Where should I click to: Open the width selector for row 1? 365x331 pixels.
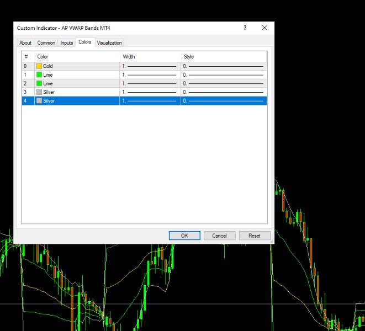tap(150, 74)
